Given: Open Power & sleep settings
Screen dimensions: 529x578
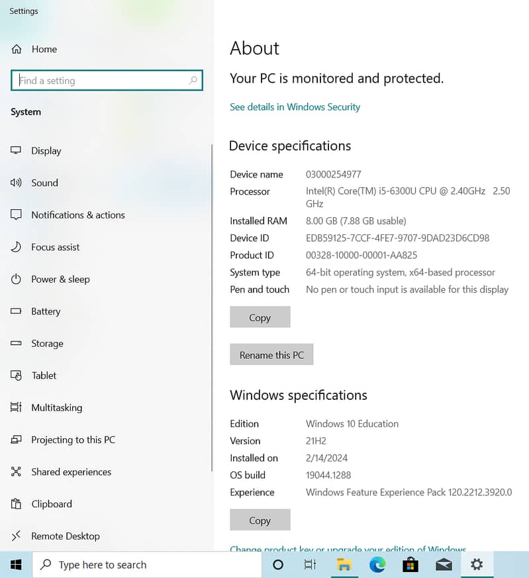Looking at the screenshot, I should pos(60,279).
